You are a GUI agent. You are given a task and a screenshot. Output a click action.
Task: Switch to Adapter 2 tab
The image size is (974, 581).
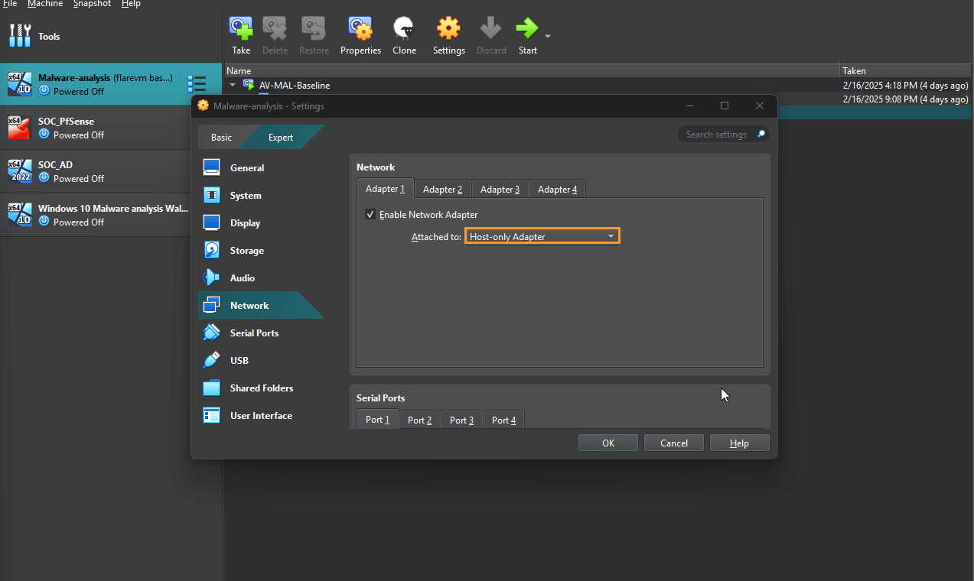(x=442, y=189)
